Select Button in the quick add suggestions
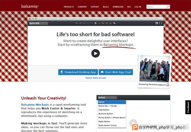Image resolution: width=191 pixels, height=132 pixels. tap(112, 102)
